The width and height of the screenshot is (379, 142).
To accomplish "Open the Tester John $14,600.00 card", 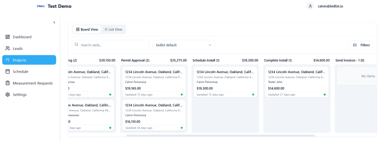I will [297, 82].
